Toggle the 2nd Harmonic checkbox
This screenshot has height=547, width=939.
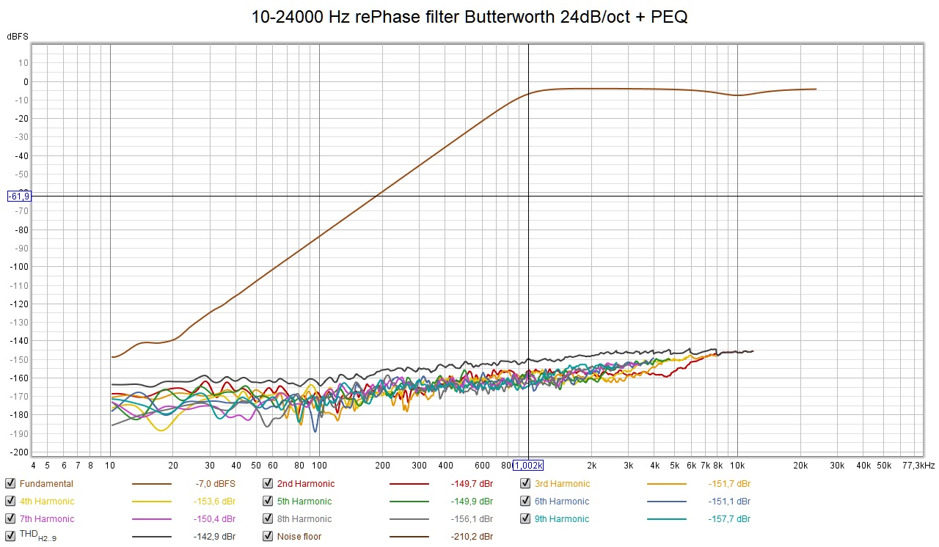coord(268,484)
